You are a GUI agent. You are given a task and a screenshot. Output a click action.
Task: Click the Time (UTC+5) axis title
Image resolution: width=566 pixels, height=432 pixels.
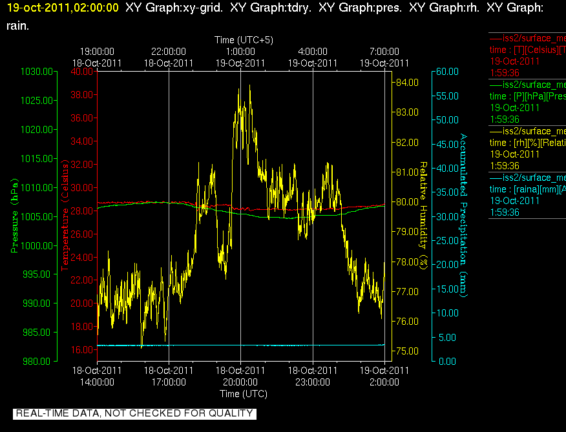(244, 39)
